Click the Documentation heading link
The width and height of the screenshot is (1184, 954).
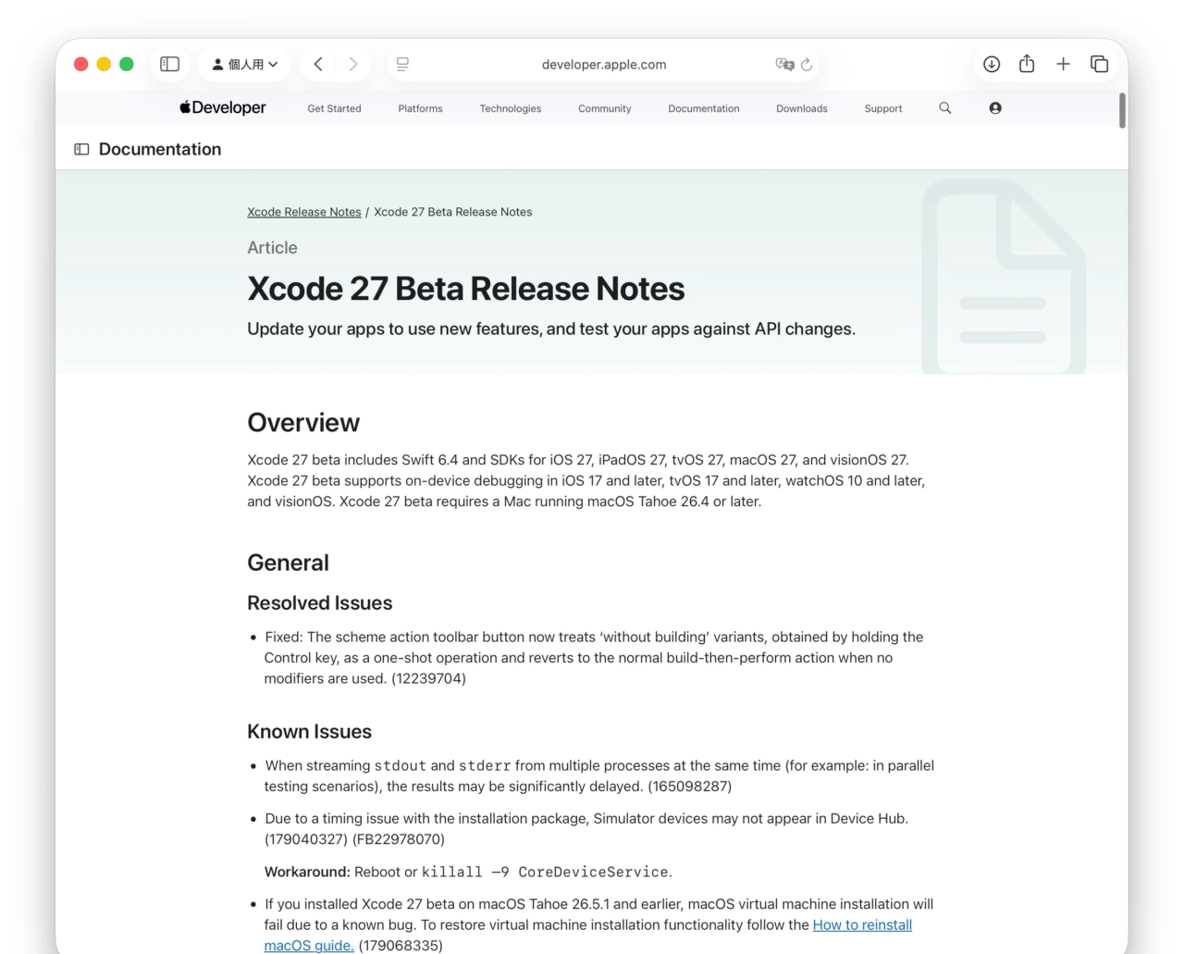(x=160, y=149)
